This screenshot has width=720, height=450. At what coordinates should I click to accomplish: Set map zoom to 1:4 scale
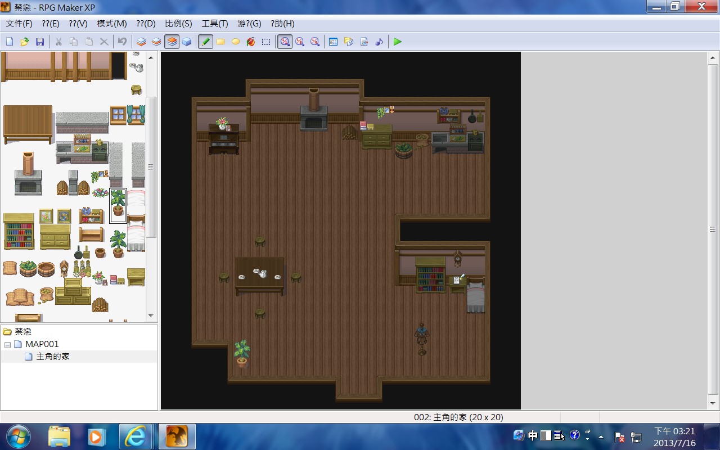point(315,42)
